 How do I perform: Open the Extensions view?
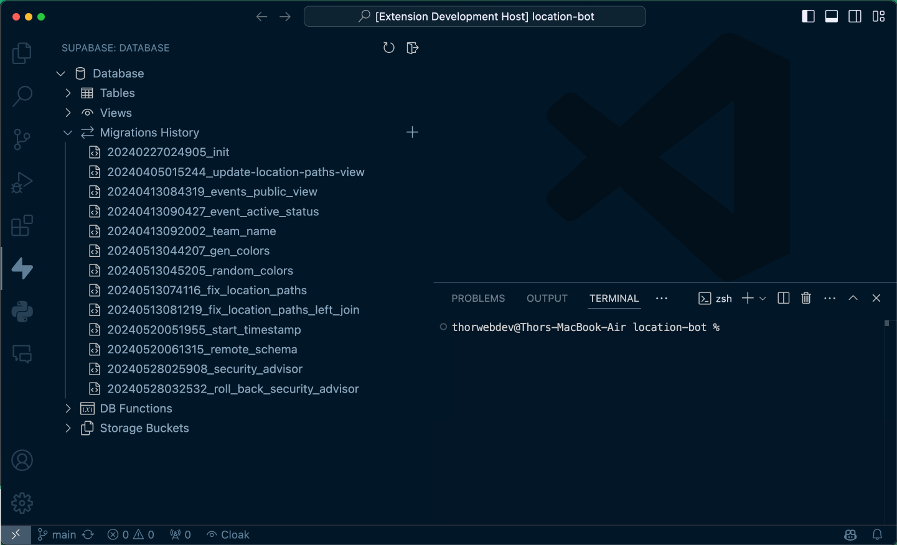[22, 225]
